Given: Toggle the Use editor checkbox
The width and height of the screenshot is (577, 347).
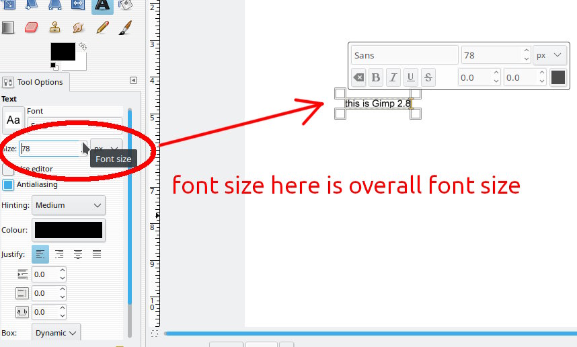Looking at the screenshot, I should pyautogui.click(x=8, y=169).
